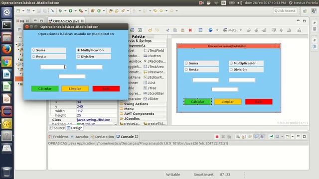Open the Javadoc tab
This screenshot has width=319, height=179.
coord(80,137)
